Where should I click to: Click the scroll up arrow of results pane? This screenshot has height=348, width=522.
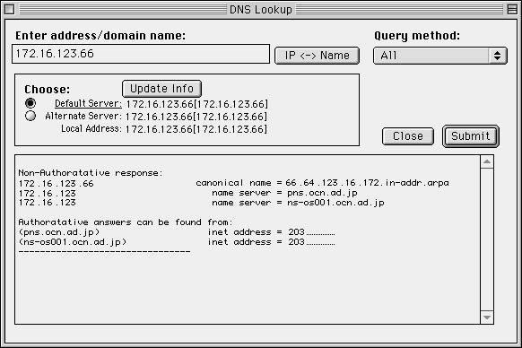coord(487,161)
